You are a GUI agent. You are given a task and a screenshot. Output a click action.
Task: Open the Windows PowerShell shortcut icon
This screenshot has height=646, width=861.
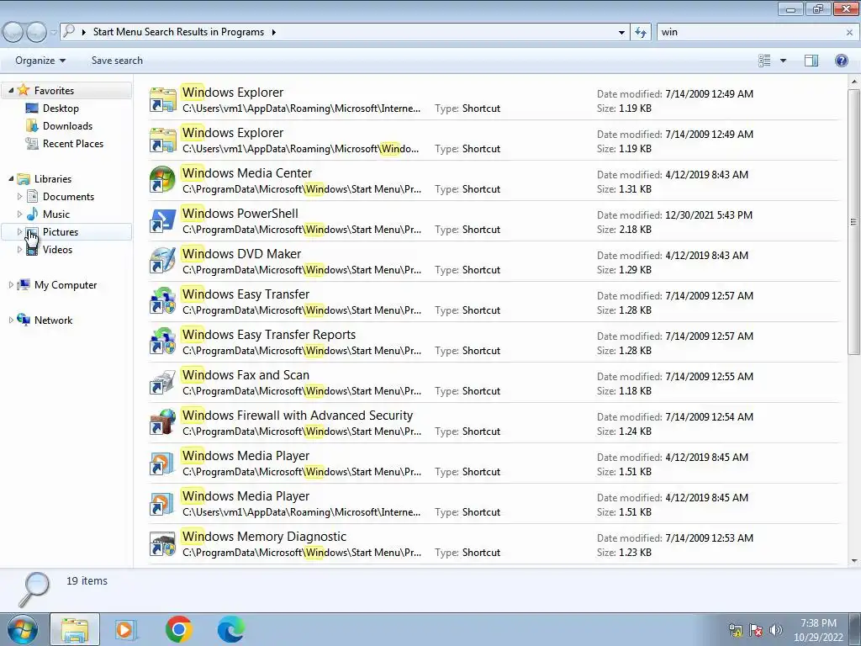(x=162, y=221)
